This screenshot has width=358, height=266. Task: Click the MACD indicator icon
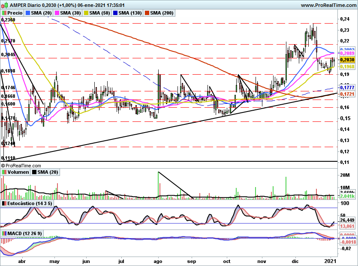[4, 233]
